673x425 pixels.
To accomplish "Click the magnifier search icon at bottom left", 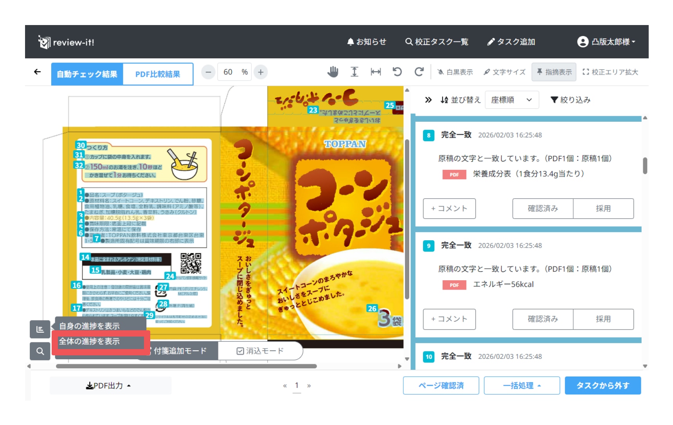I will click(x=40, y=351).
